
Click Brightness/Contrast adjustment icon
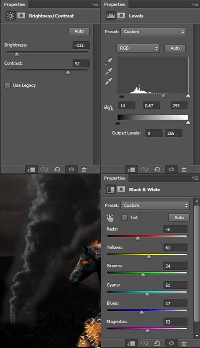point(10,16)
